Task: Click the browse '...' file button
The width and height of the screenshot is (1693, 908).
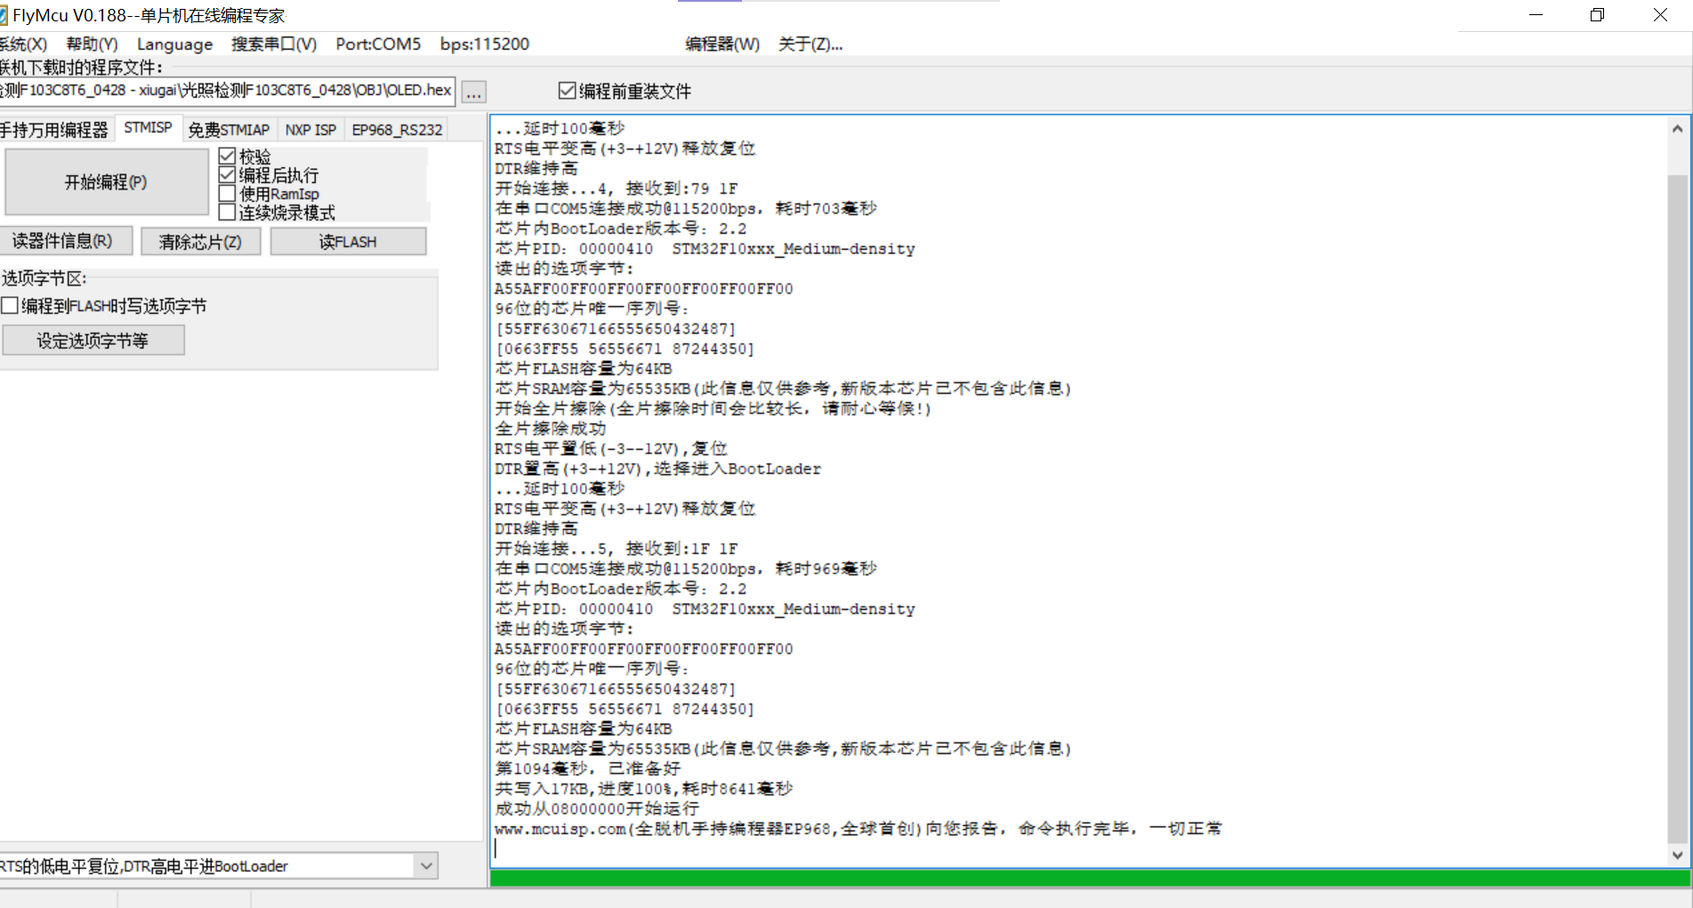Action: 474,92
